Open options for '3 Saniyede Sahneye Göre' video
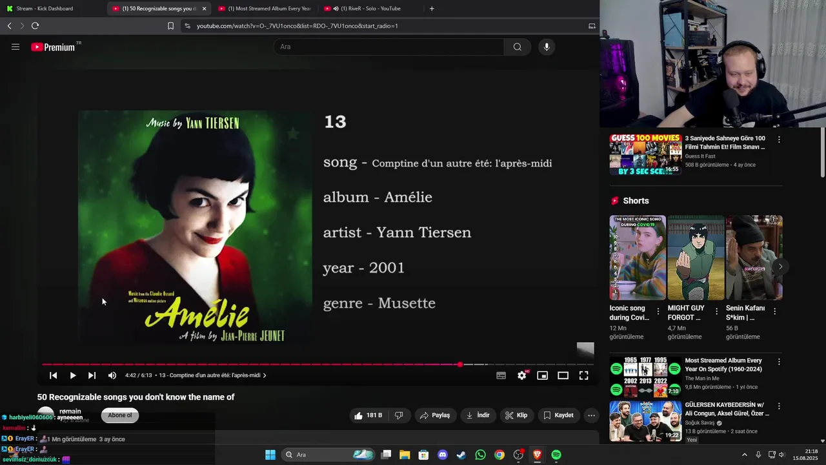The height and width of the screenshot is (465, 826). pos(779,139)
